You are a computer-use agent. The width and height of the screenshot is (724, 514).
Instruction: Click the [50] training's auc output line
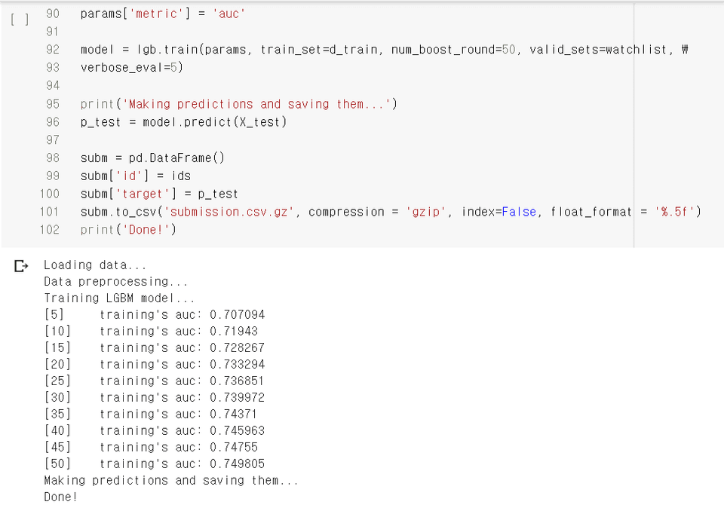click(x=154, y=464)
